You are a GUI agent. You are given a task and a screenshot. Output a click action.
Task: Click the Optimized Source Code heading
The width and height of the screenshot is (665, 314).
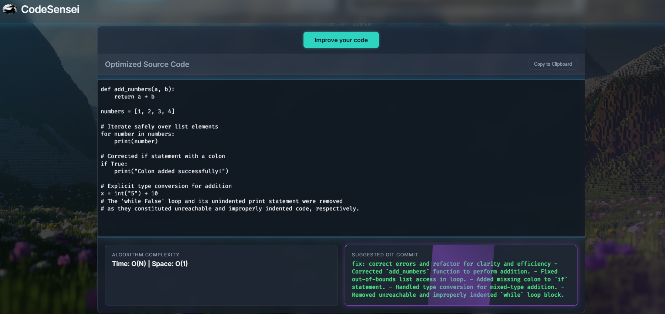click(147, 64)
